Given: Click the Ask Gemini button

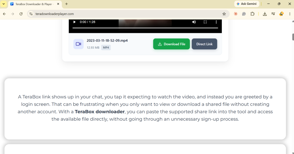Looking at the screenshot, I should [x=247, y=4].
